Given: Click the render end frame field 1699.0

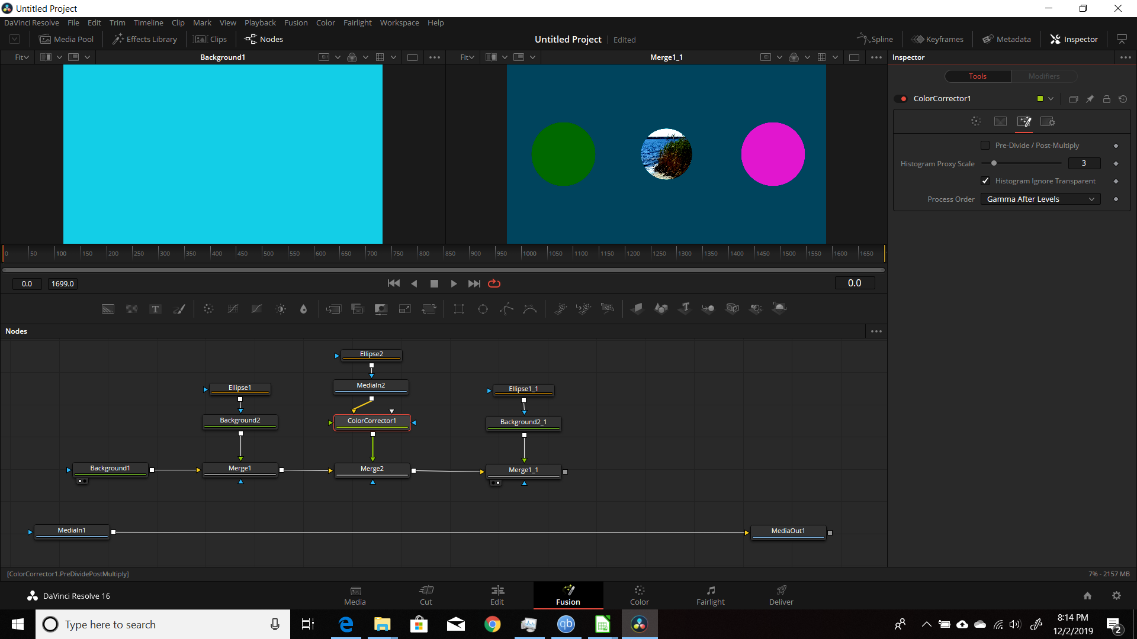Looking at the screenshot, I should [x=63, y=284].
